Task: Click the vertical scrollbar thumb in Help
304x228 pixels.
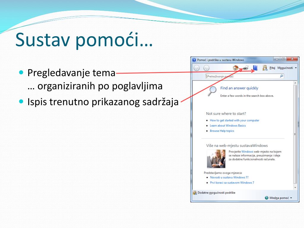Action: tap(295, 134)
